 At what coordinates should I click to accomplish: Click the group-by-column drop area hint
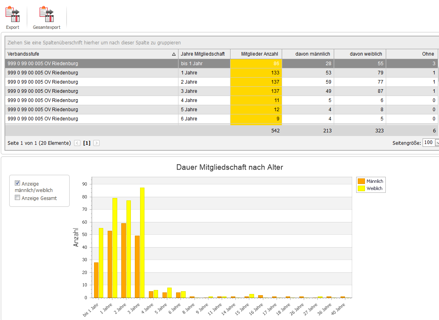pyautogui.click(x=94, y=43)
